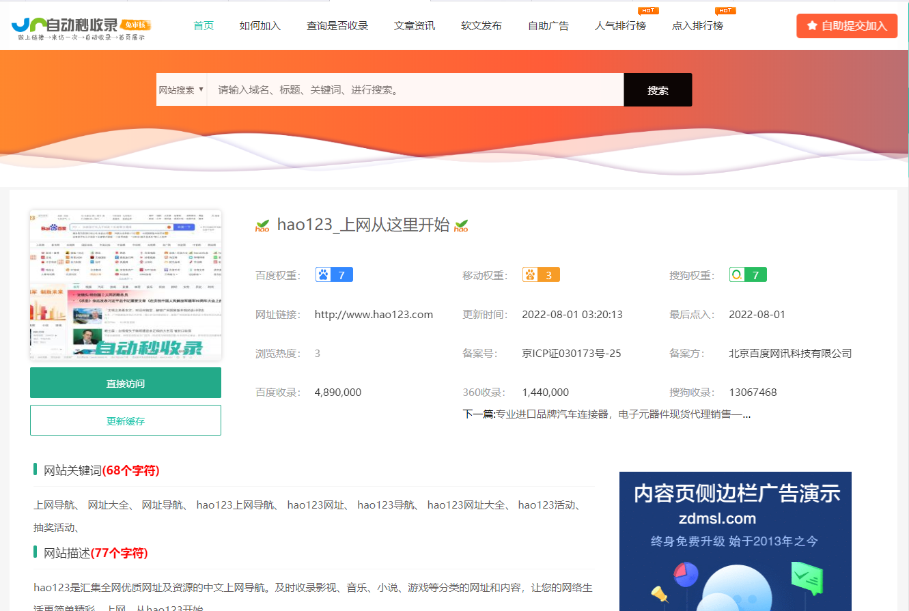Click the page title hao123_上网从这里开始
The height and width of the screenshot is (611, 909).
click(x=363, y=225)
